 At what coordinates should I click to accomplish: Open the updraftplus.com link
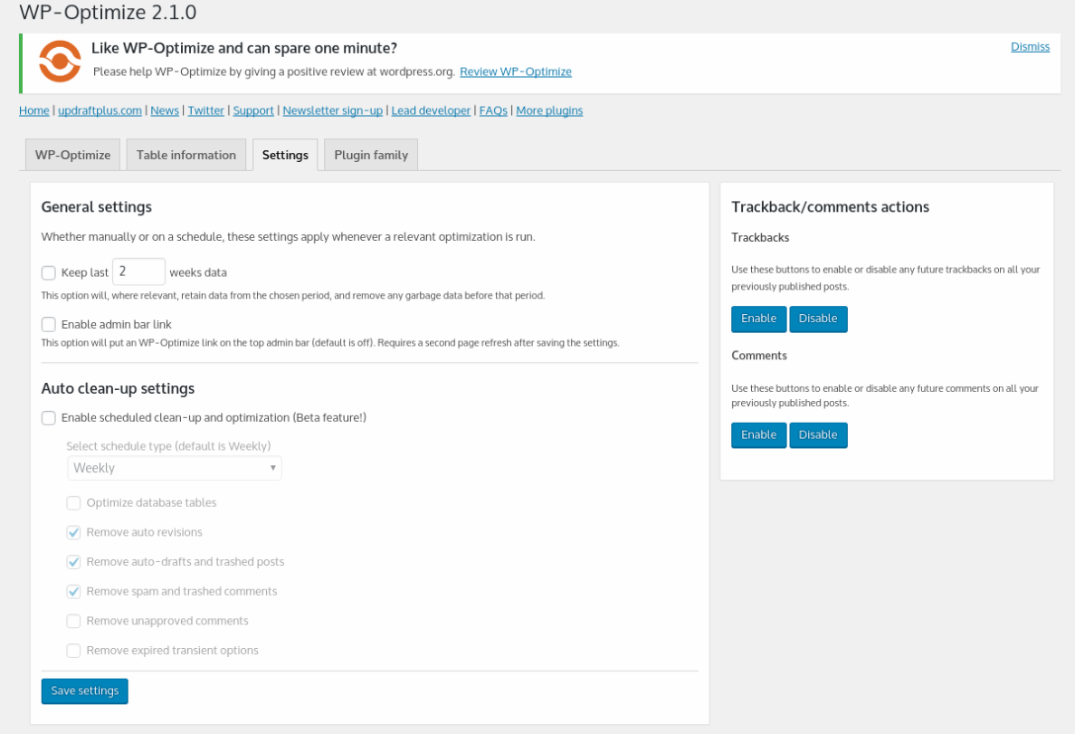pos(100,110)
